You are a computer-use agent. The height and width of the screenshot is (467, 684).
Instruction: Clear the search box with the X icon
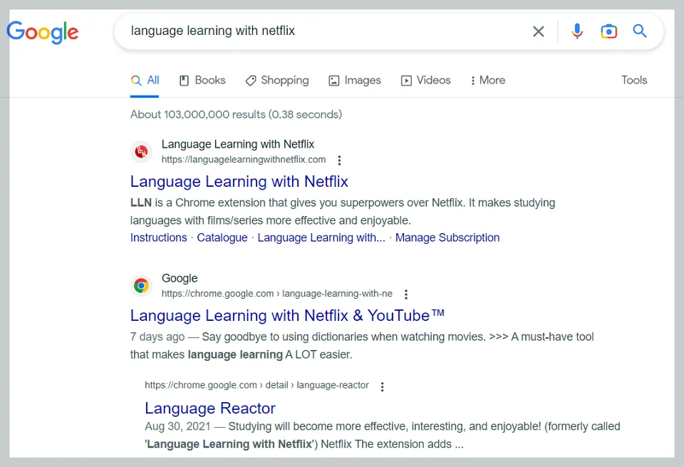pyautogui.click(x=538, y=31)
